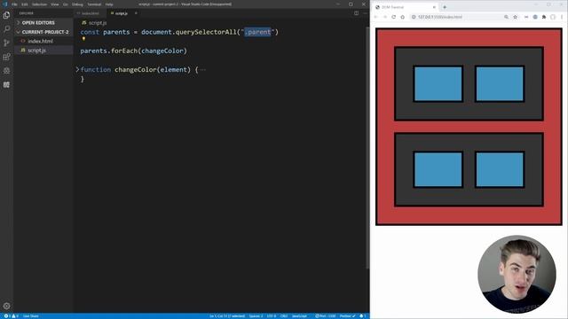The image size is (568, 319).
Task: Open the File menu
Action: pos(14,4)
